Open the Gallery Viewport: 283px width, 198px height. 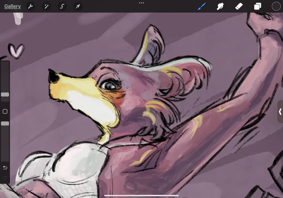click(13, 6)
